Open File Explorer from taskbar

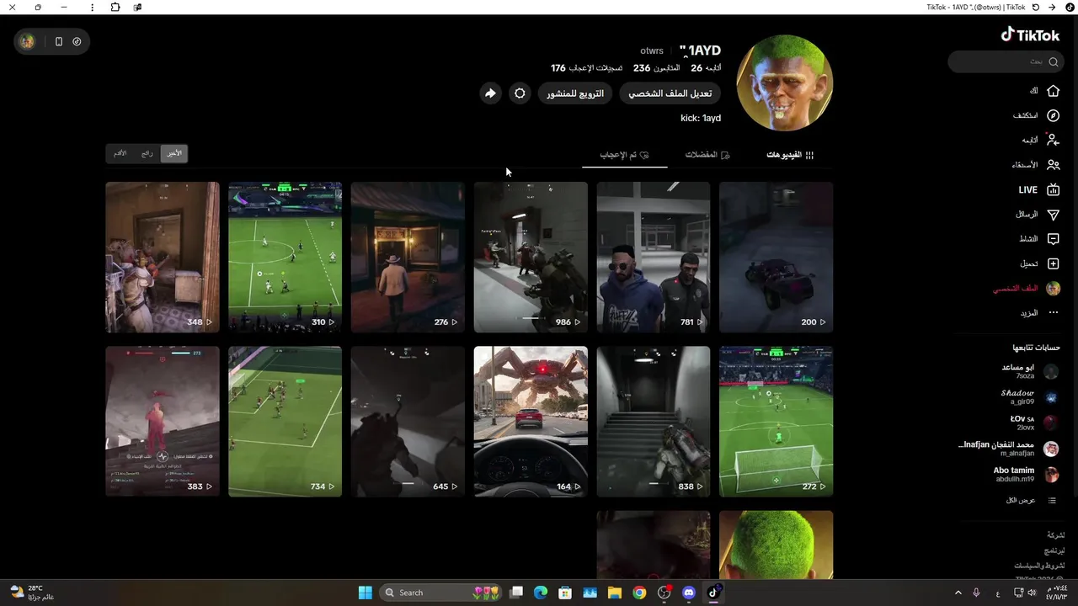615,593
